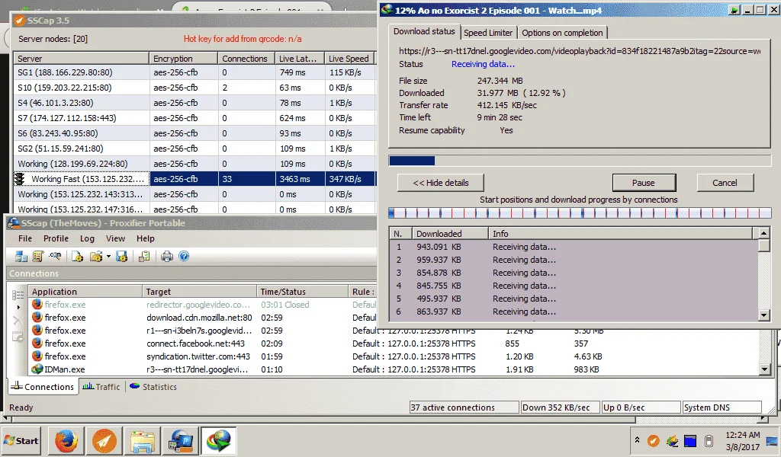The height and width of the screenshot is (457, 781).
Task: Switch to Internet Download Manager taskbar icon
Action: [218, 441]
